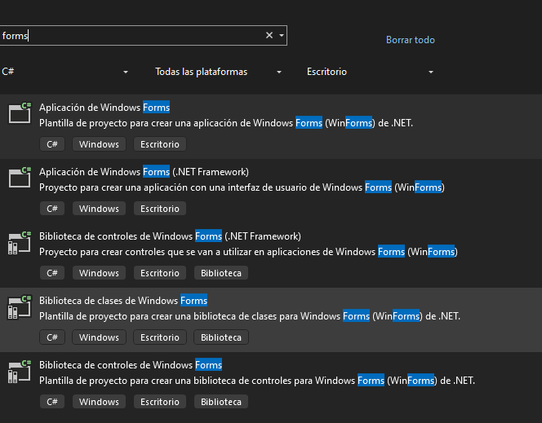
Task: Click the C# tag under Aplicación de Windows Forms (.NET Framework)
Action: point(52,209)
